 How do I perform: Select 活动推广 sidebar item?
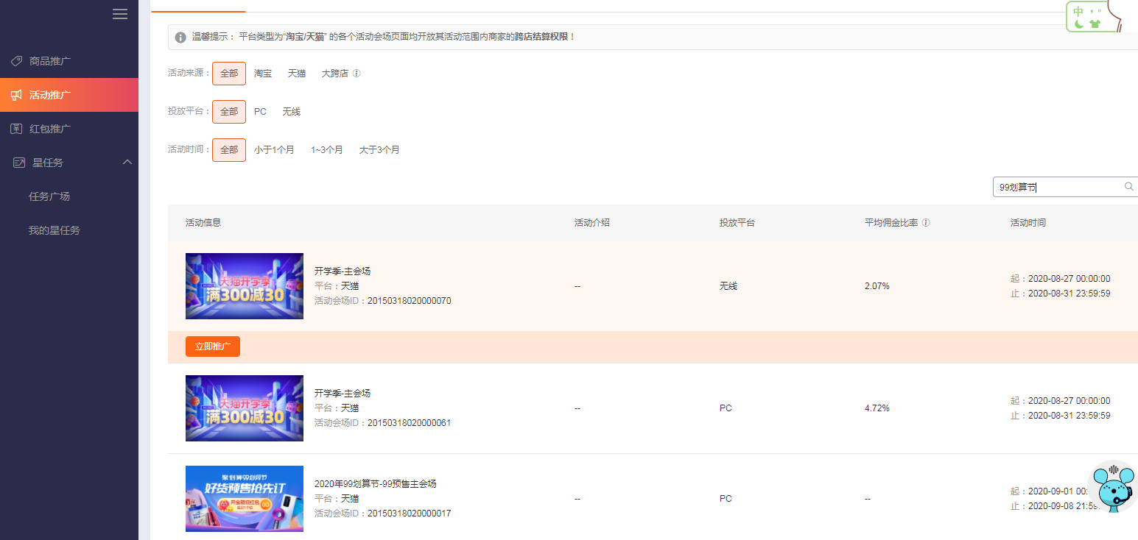point(69,95)
